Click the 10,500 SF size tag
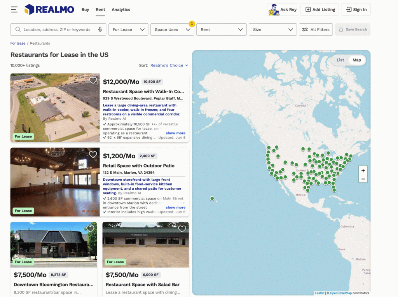This screenshot has height=297, width=398. point(152,82)
